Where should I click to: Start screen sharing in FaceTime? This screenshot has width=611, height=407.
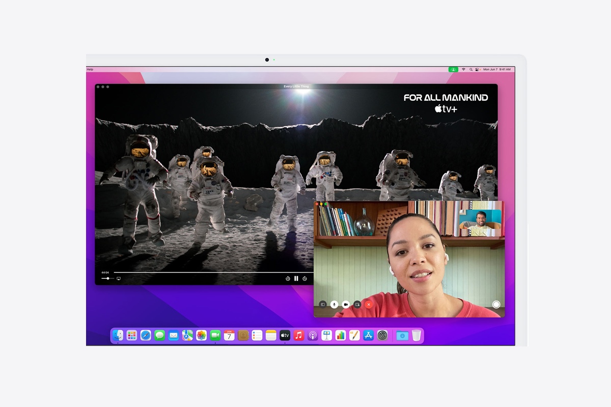357,304
